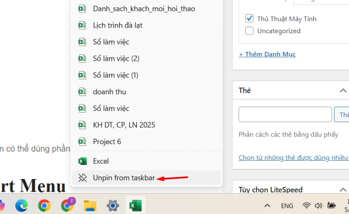Click the tag input field under Thẻ
The width and height of the screenshot is (349, 214).
pos(285,114)
